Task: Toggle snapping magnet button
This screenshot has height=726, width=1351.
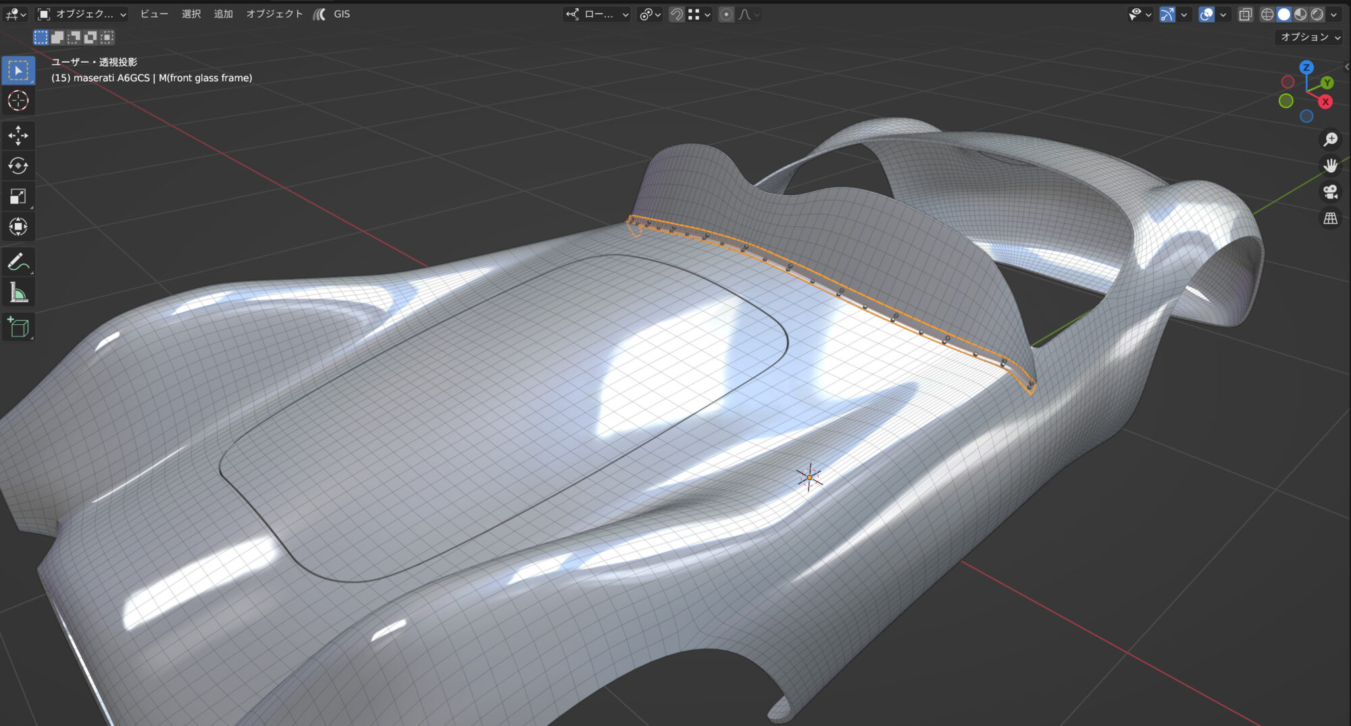Action: coord(676,14)
